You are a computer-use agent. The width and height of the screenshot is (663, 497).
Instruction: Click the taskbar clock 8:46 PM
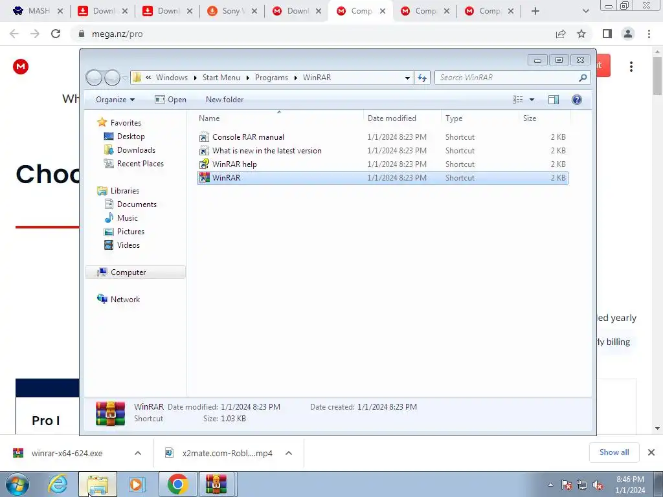tap(630, 485)
